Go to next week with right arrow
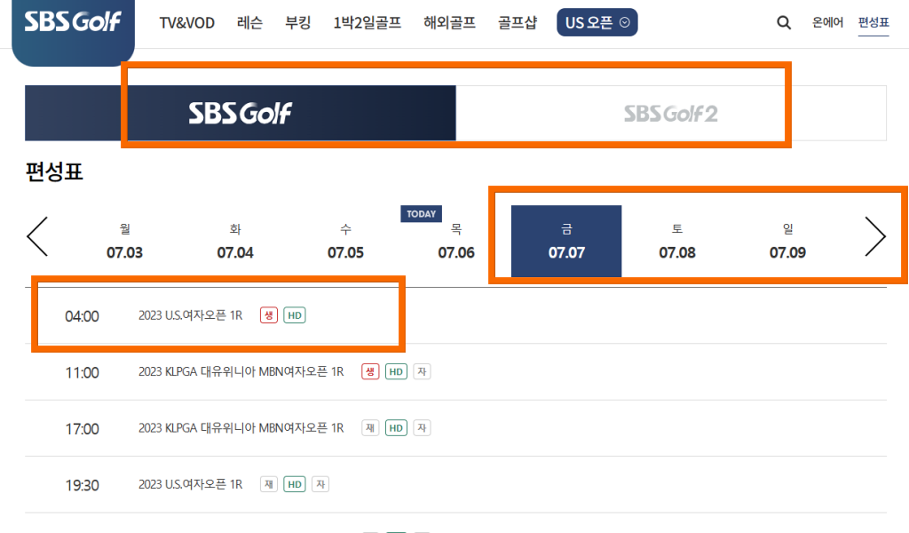 (874, 236)
